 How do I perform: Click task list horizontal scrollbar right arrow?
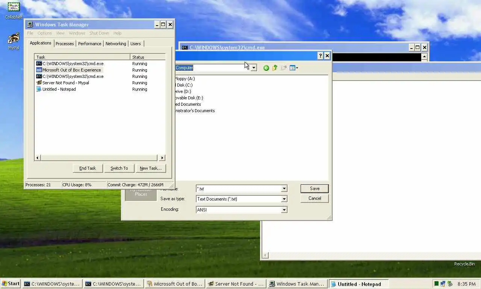(162, 158)
